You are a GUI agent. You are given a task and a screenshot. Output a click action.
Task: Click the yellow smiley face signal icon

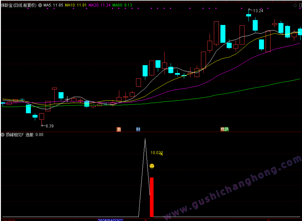pos(152,166)
